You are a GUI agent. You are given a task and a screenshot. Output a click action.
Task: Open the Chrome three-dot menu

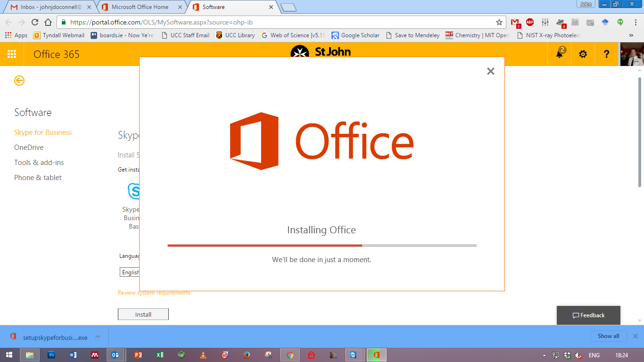click(x=635, y=22)
